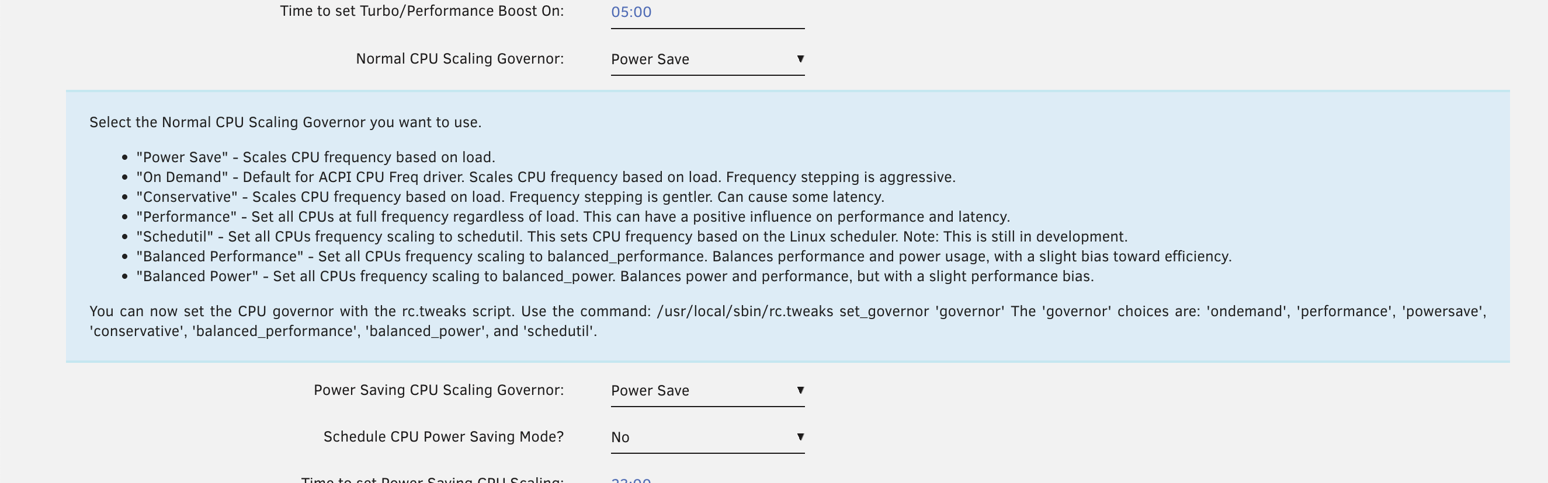Click the rc.tweaks set_governor command paragraph
Viewport: 1548px width, 483px height.
point(787,321)
